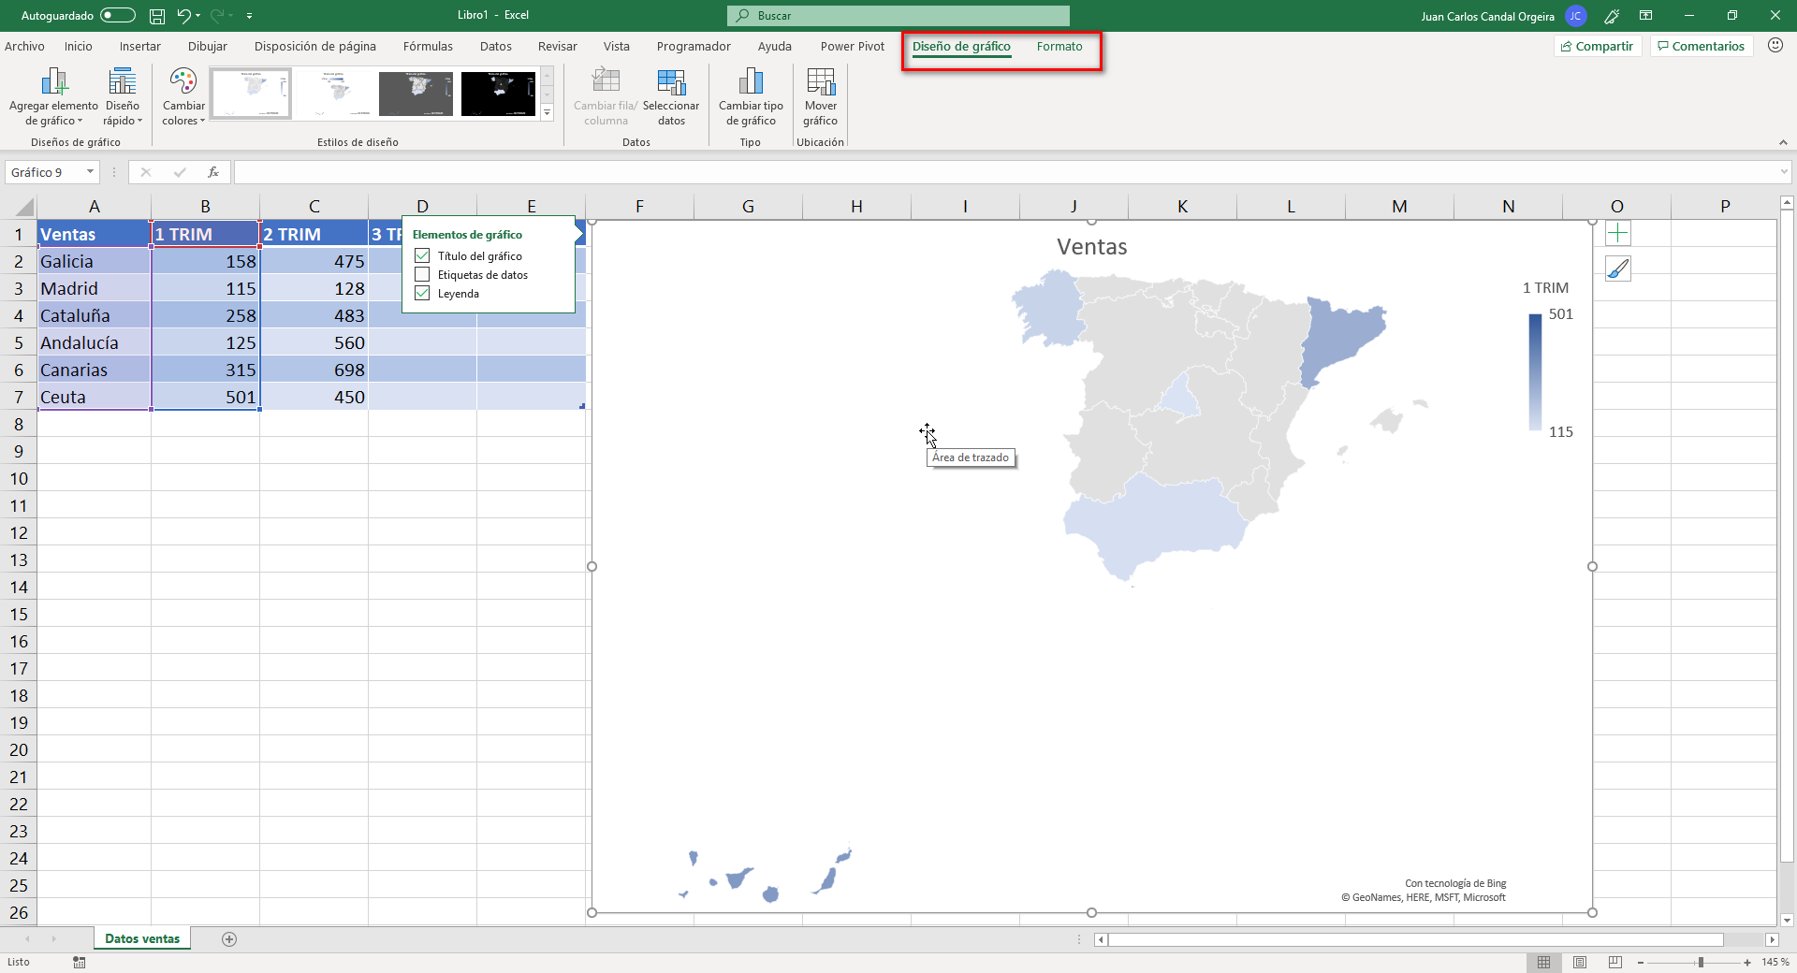The image size is (1797, 973).
Task: Click Seleccionar datos in the Datos group
Action: (x=671, y=97)
